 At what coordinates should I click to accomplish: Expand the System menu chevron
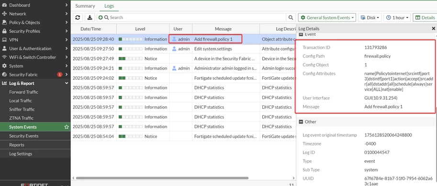coord(67,66)
